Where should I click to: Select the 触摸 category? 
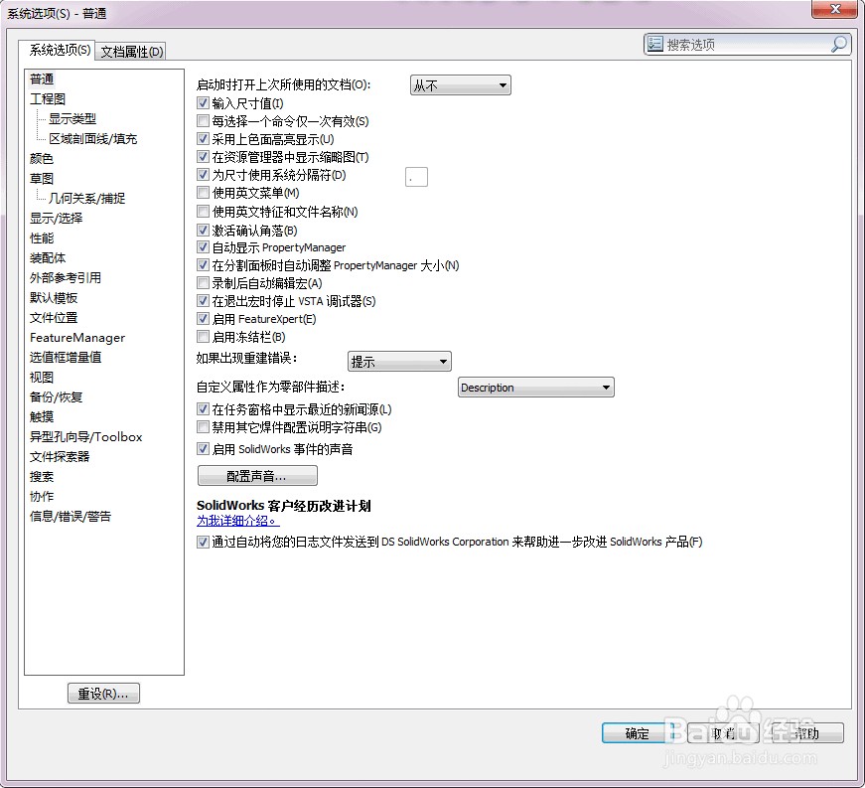[42, 417]
